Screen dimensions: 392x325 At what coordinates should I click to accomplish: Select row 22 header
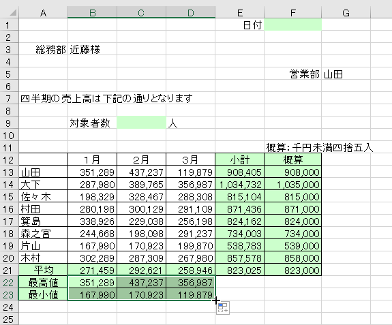click(9, 282)
